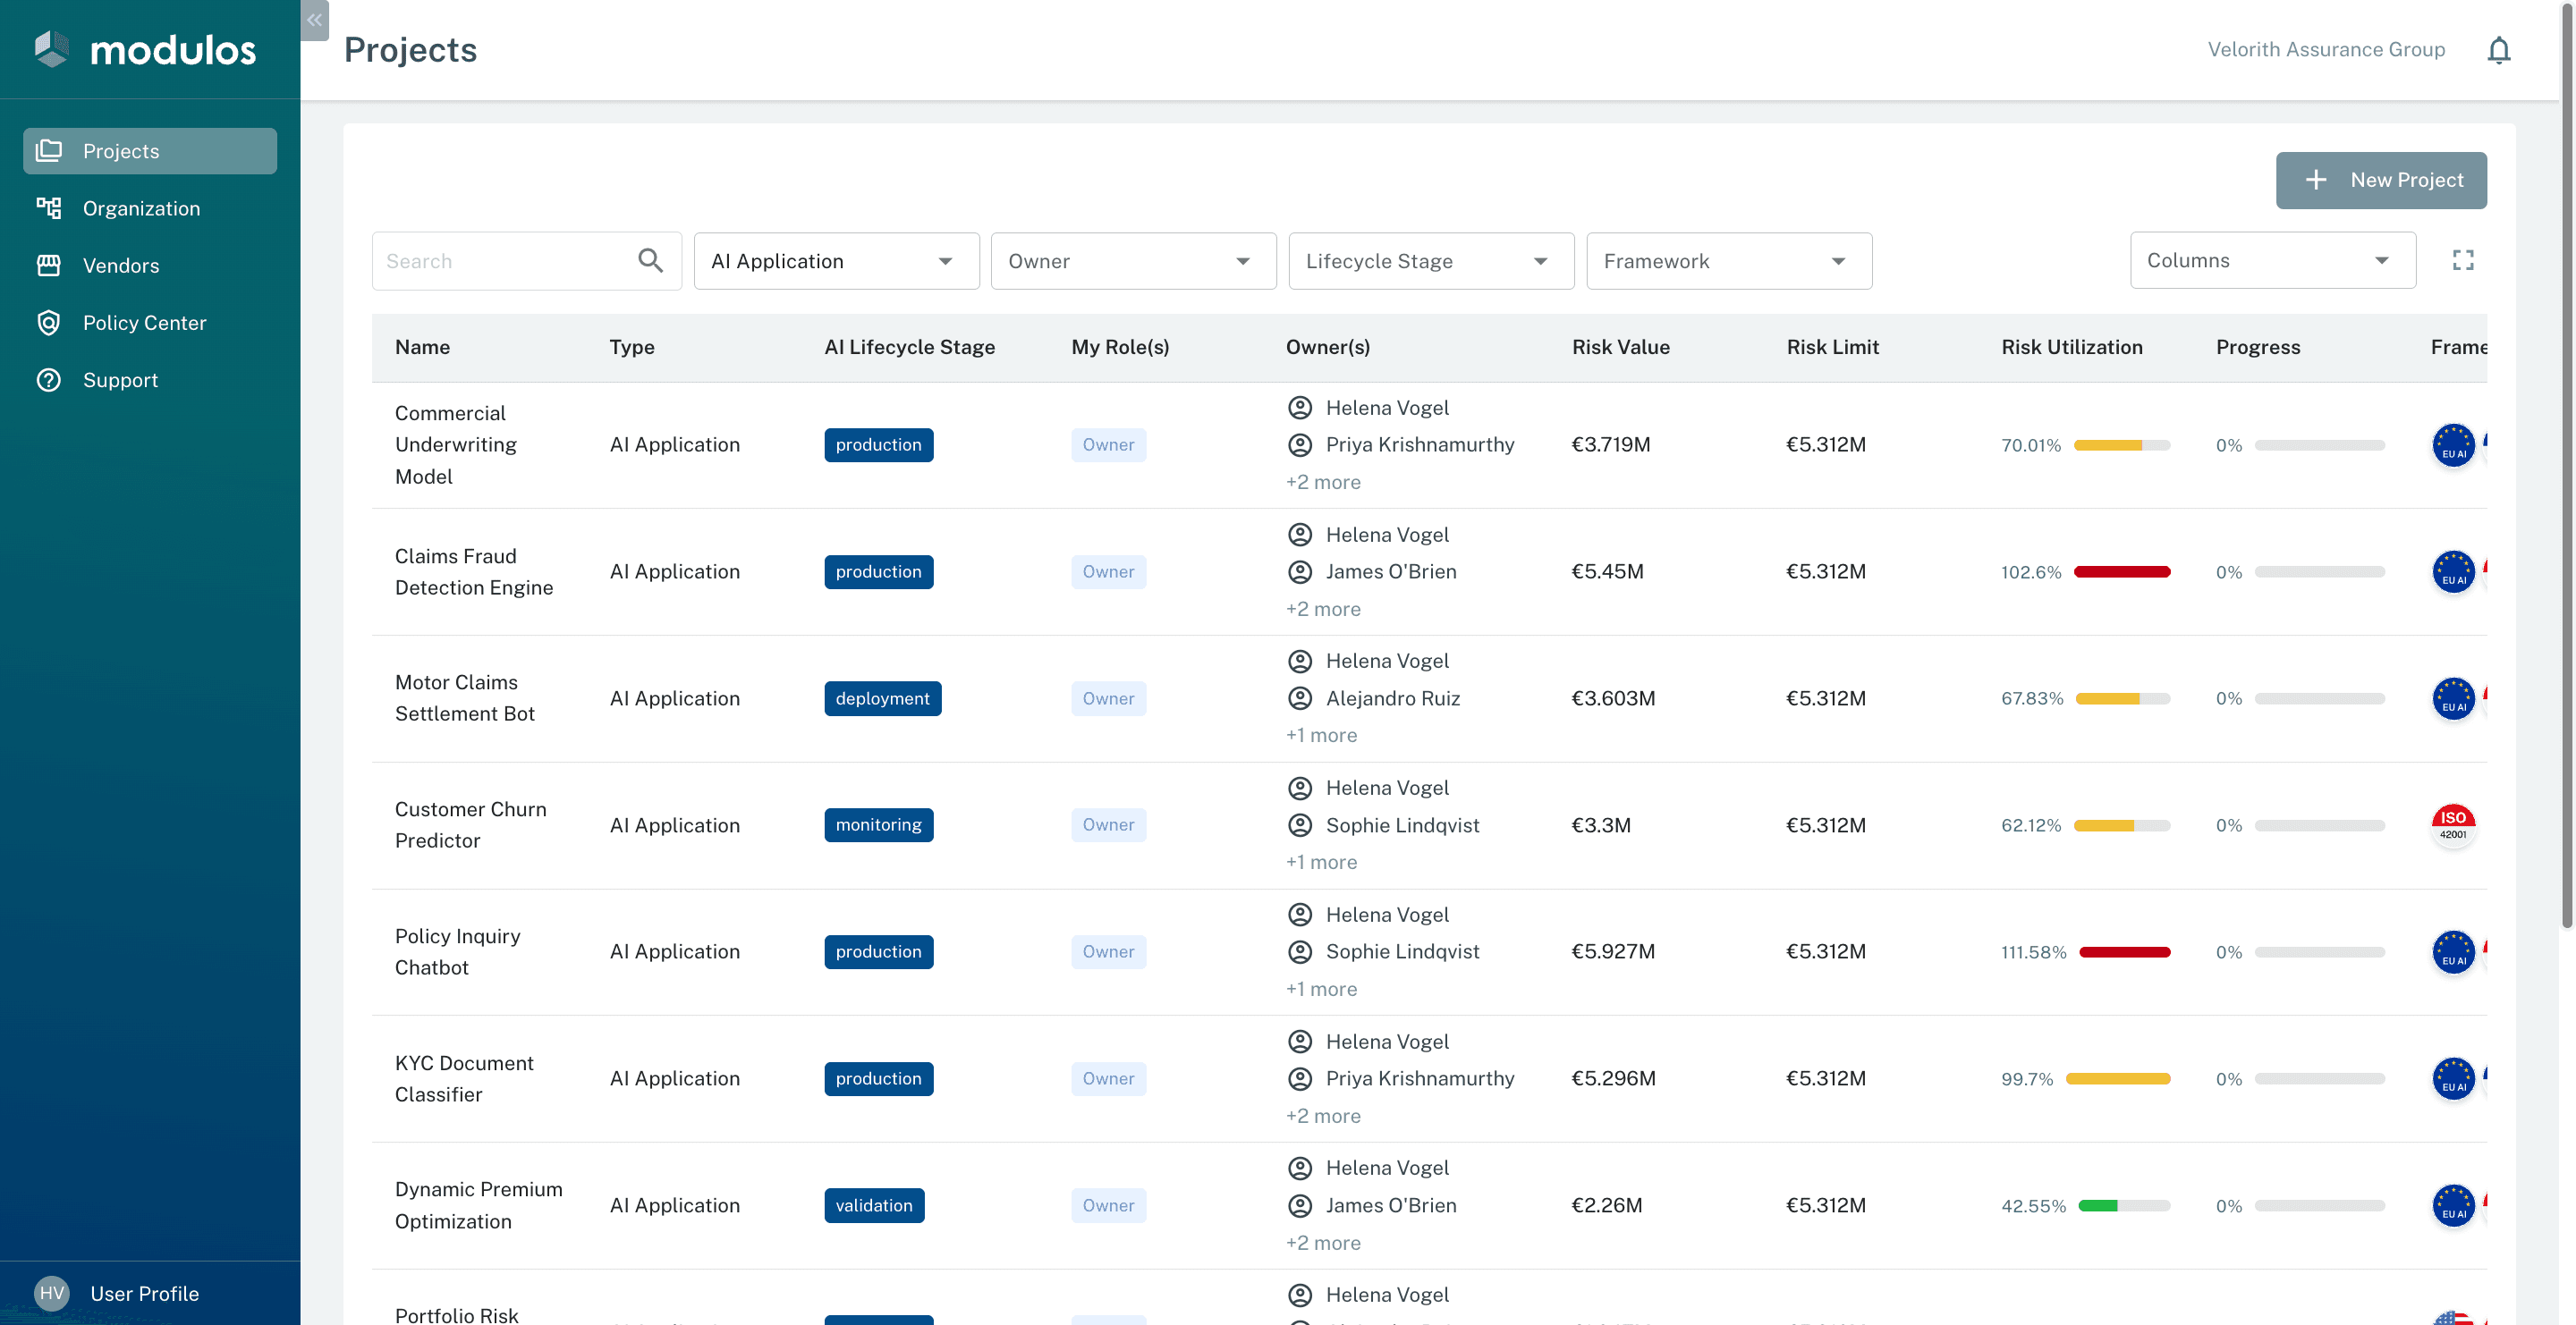This screenshot has width=2576, height=1325.
Task: Click the New Project button
Action: (2381, 180)
